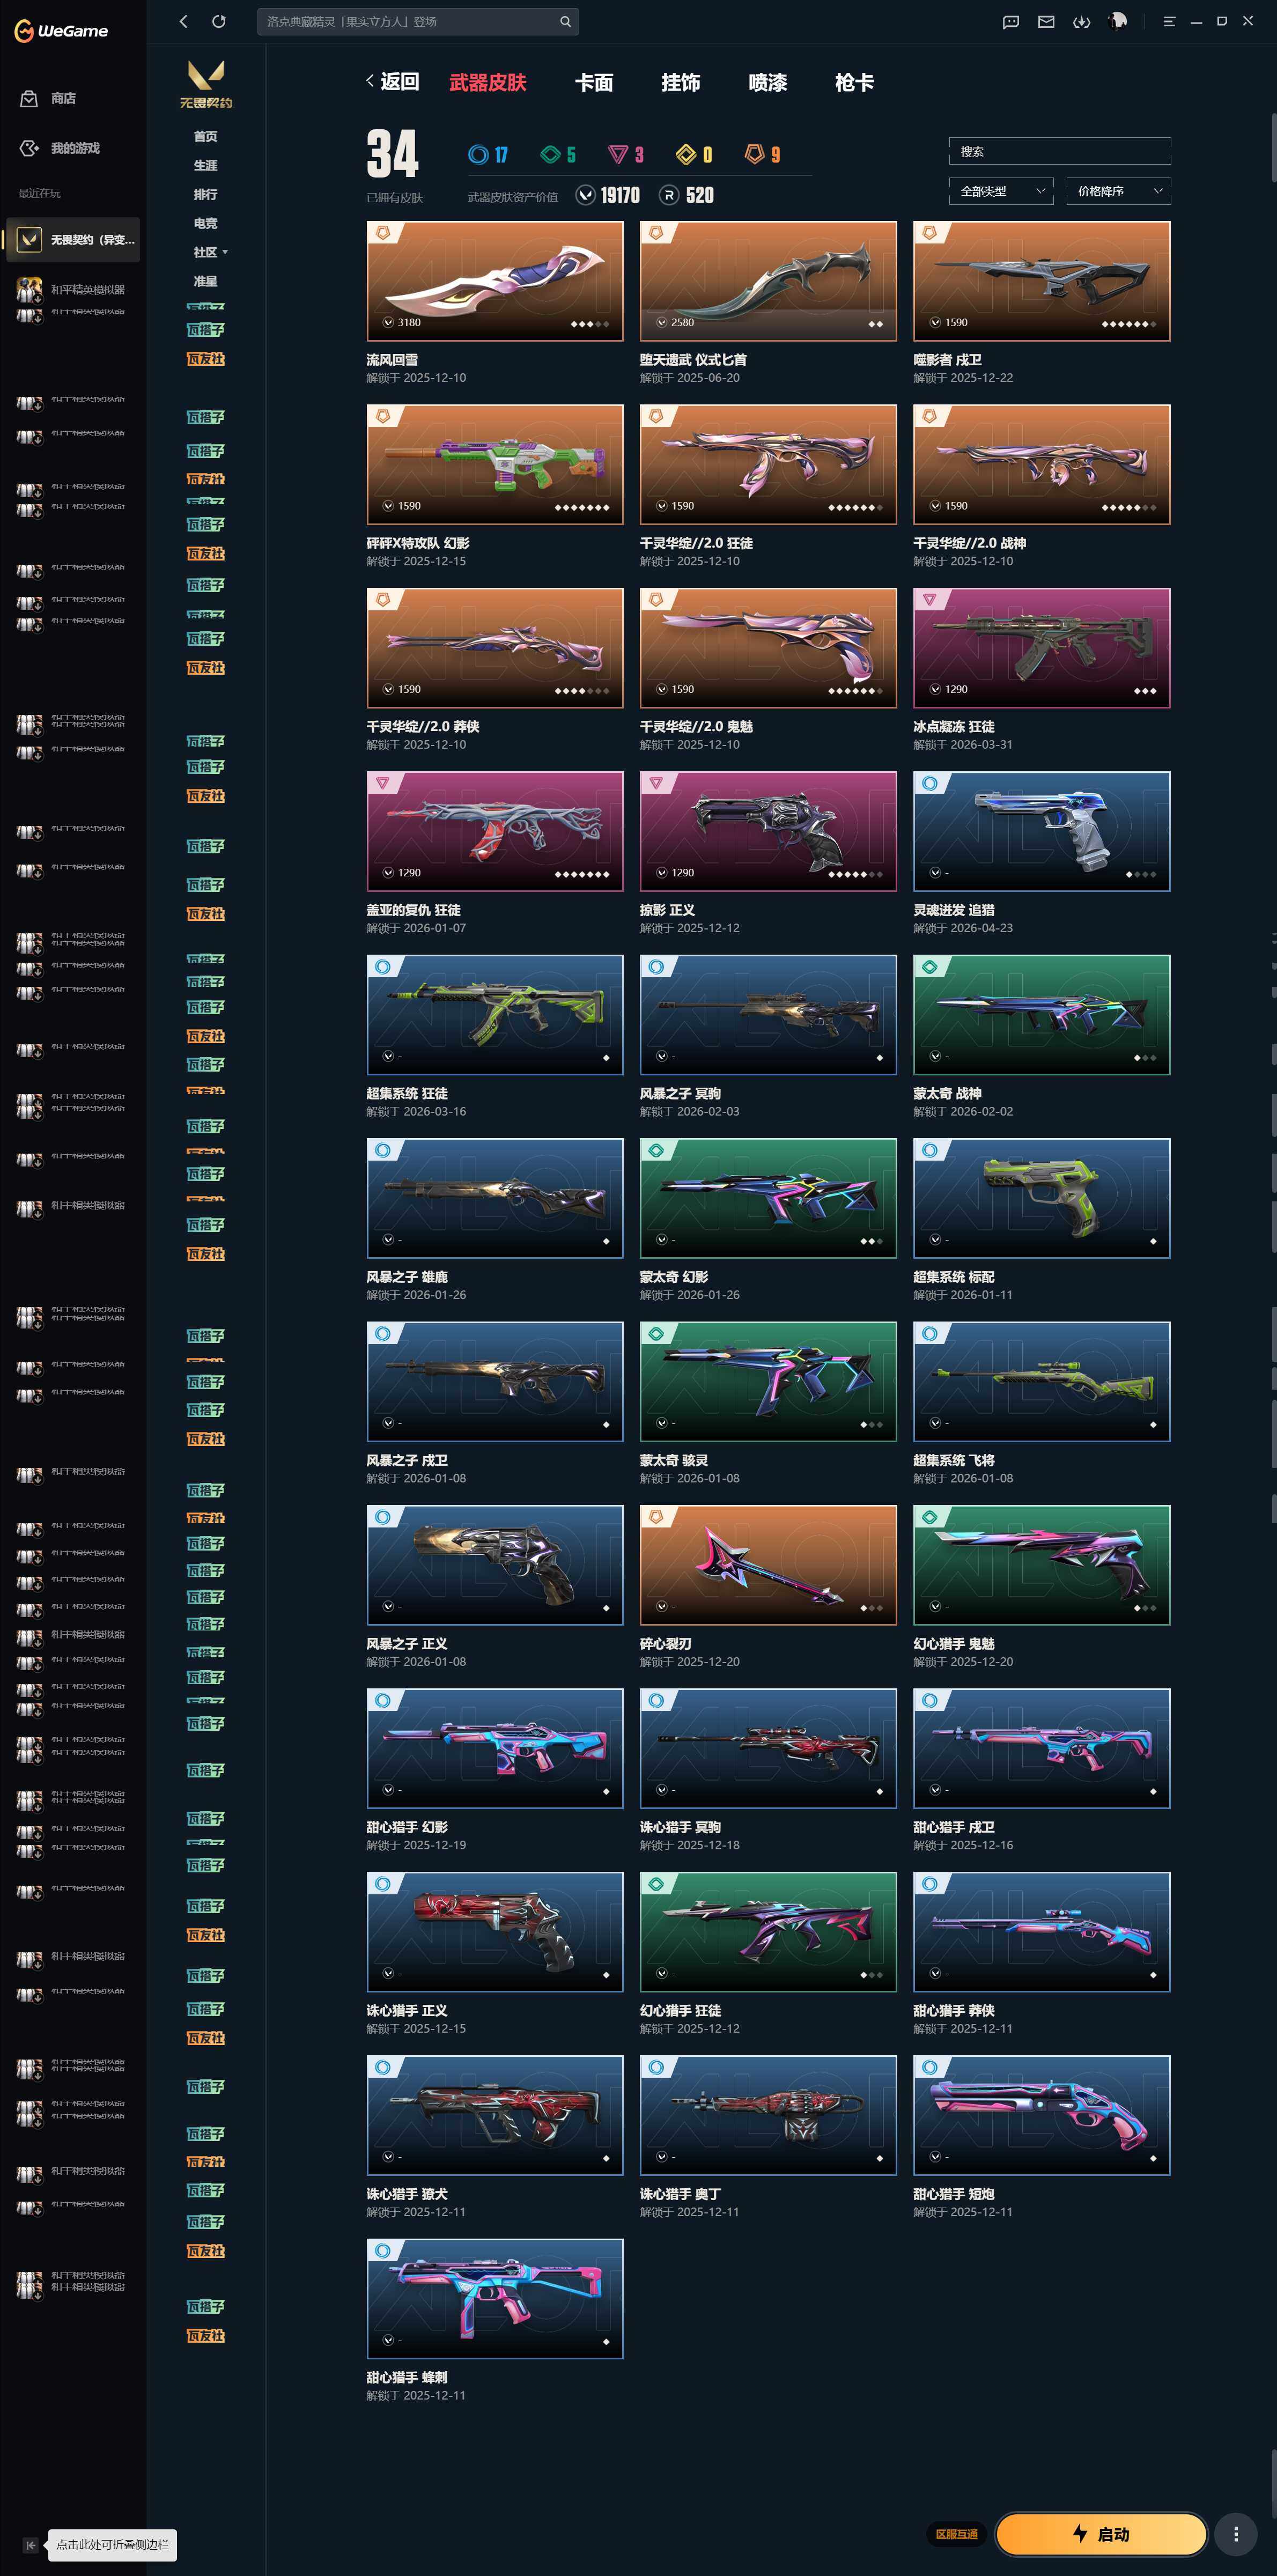Image resolution: width=1277 pixels, height=2576 pixels.
Task: Open 准星 in the game navigation
Action: pyautogui.click(x=206, y=282)
